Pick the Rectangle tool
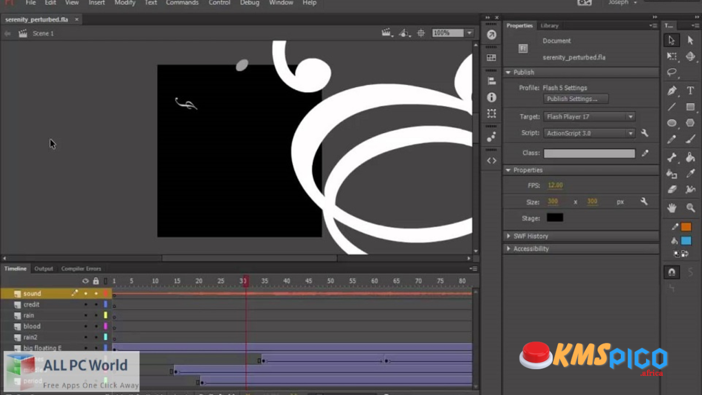702x395 pixels. point(690,107)
